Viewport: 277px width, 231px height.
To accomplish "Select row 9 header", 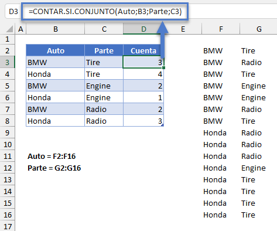I will tap(8, 133).
